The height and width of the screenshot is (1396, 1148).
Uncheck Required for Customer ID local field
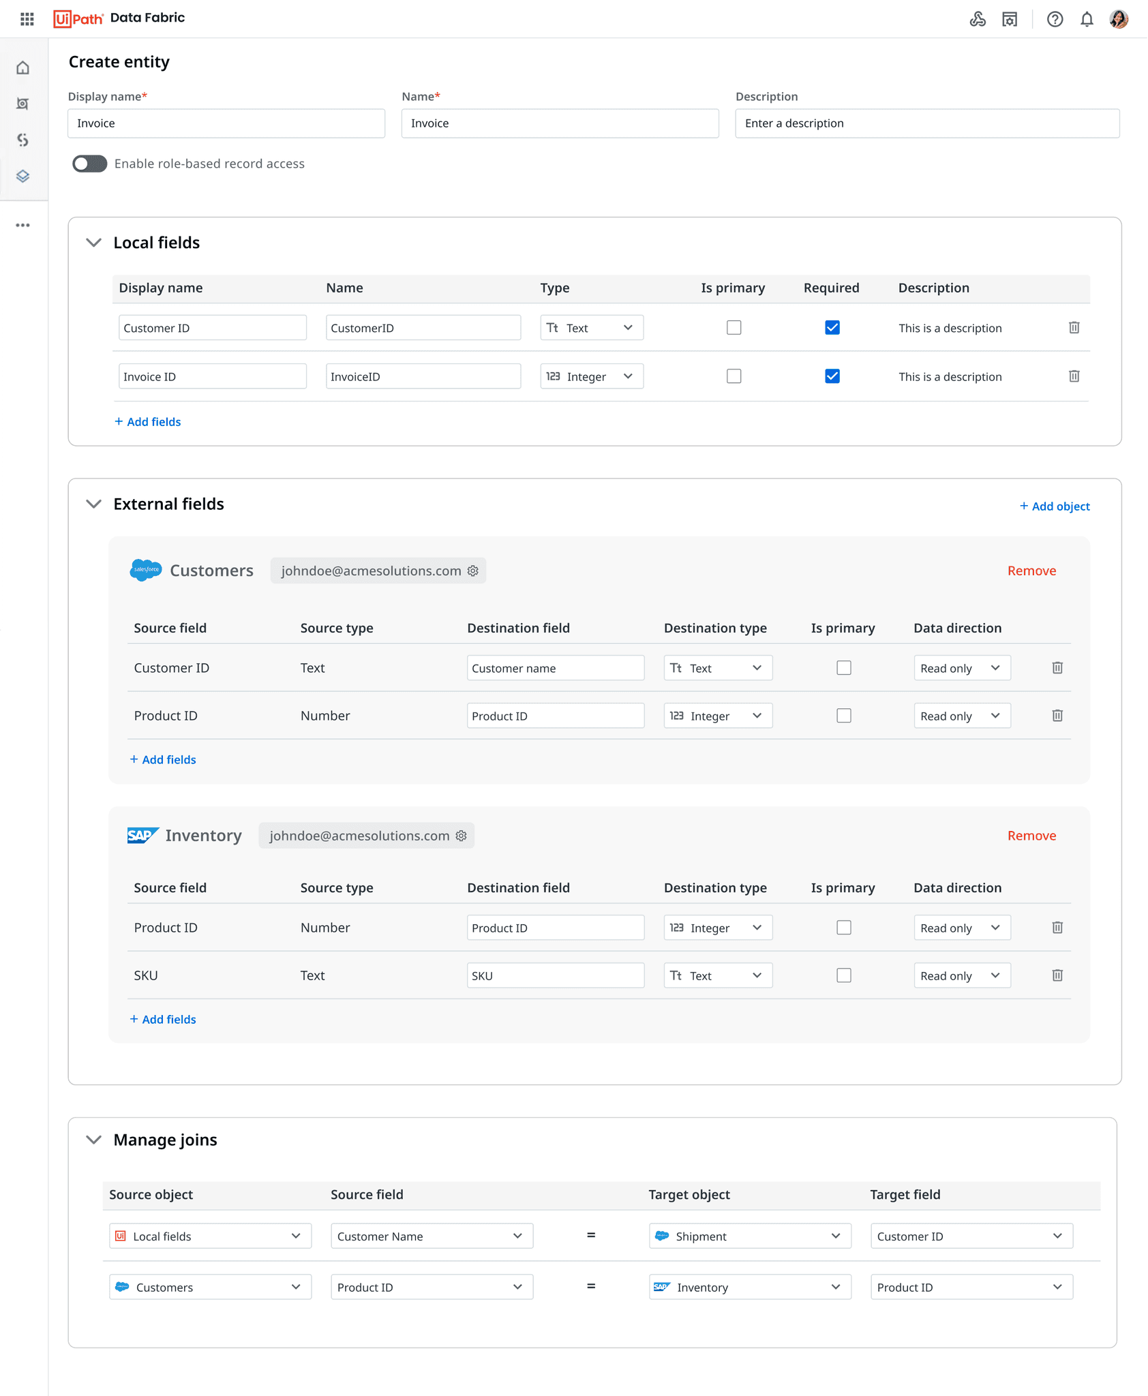point(832,328)
